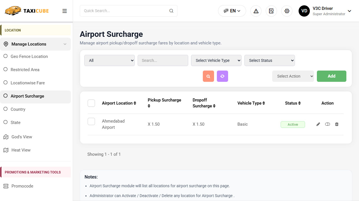Click the Manage Locations pin icon

coord(6,44)
